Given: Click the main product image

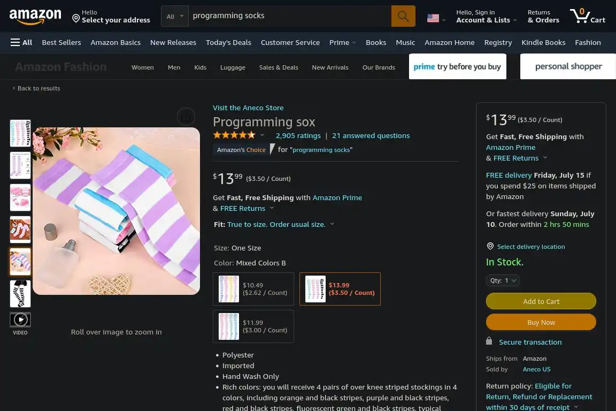Looking at the screenshot, I should click(x=116, y=211).
